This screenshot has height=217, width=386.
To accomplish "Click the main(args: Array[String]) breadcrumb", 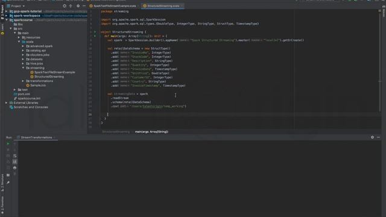I will pos(151,132).
